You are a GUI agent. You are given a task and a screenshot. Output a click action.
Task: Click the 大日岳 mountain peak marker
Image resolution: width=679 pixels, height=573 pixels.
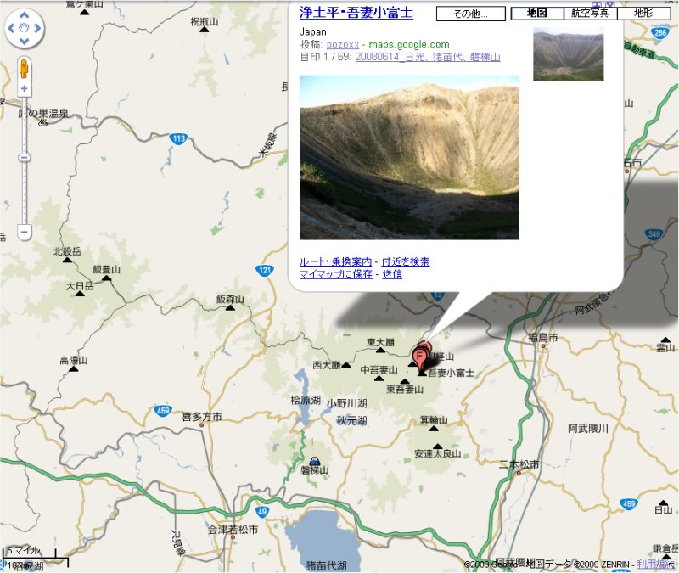[80, 294]
